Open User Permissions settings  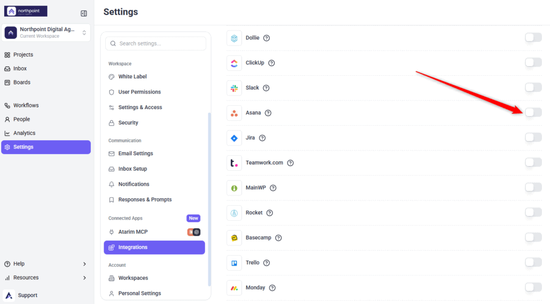154,92
